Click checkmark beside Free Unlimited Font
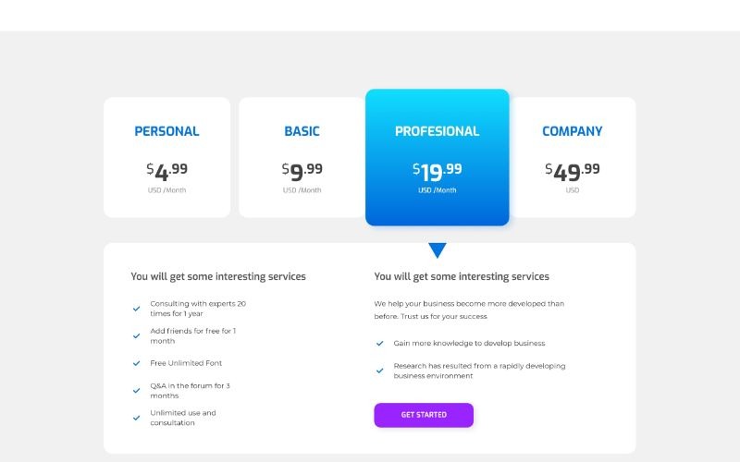This screenshot has width=740, height=462. click(x=137, y=363)
